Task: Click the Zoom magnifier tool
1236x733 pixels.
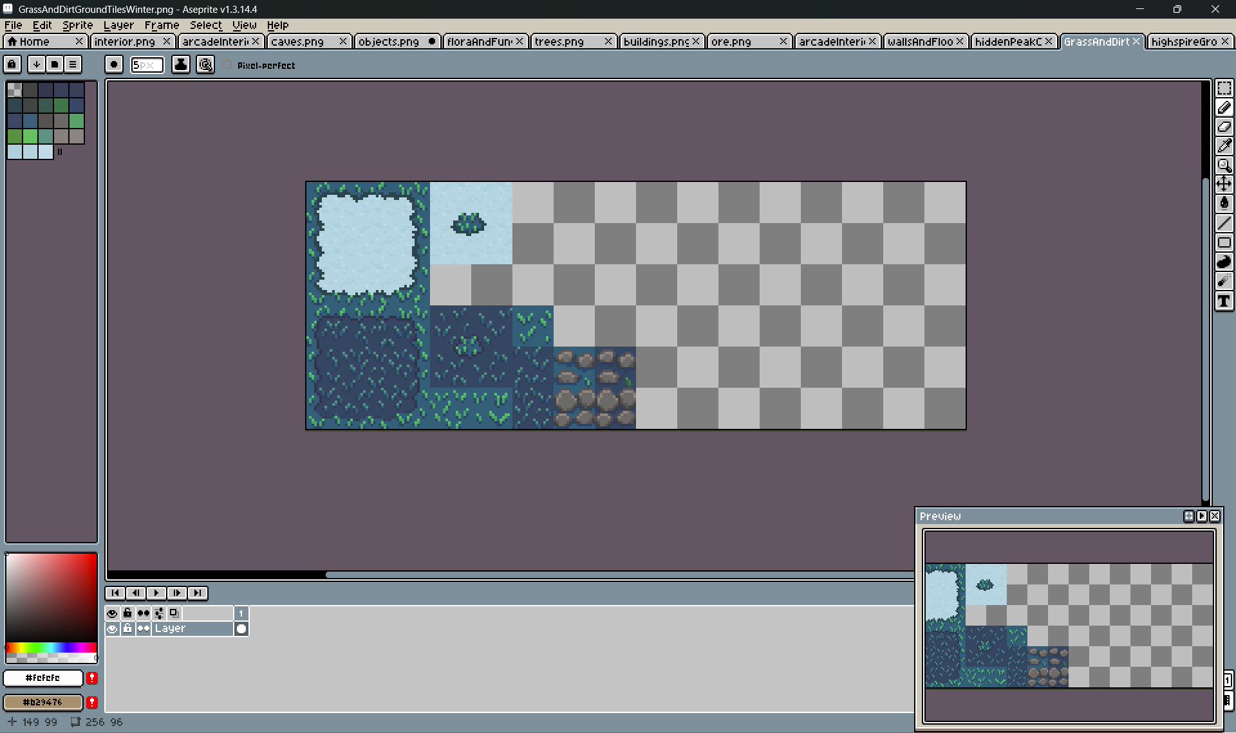Action: [x=1224, y=165]
